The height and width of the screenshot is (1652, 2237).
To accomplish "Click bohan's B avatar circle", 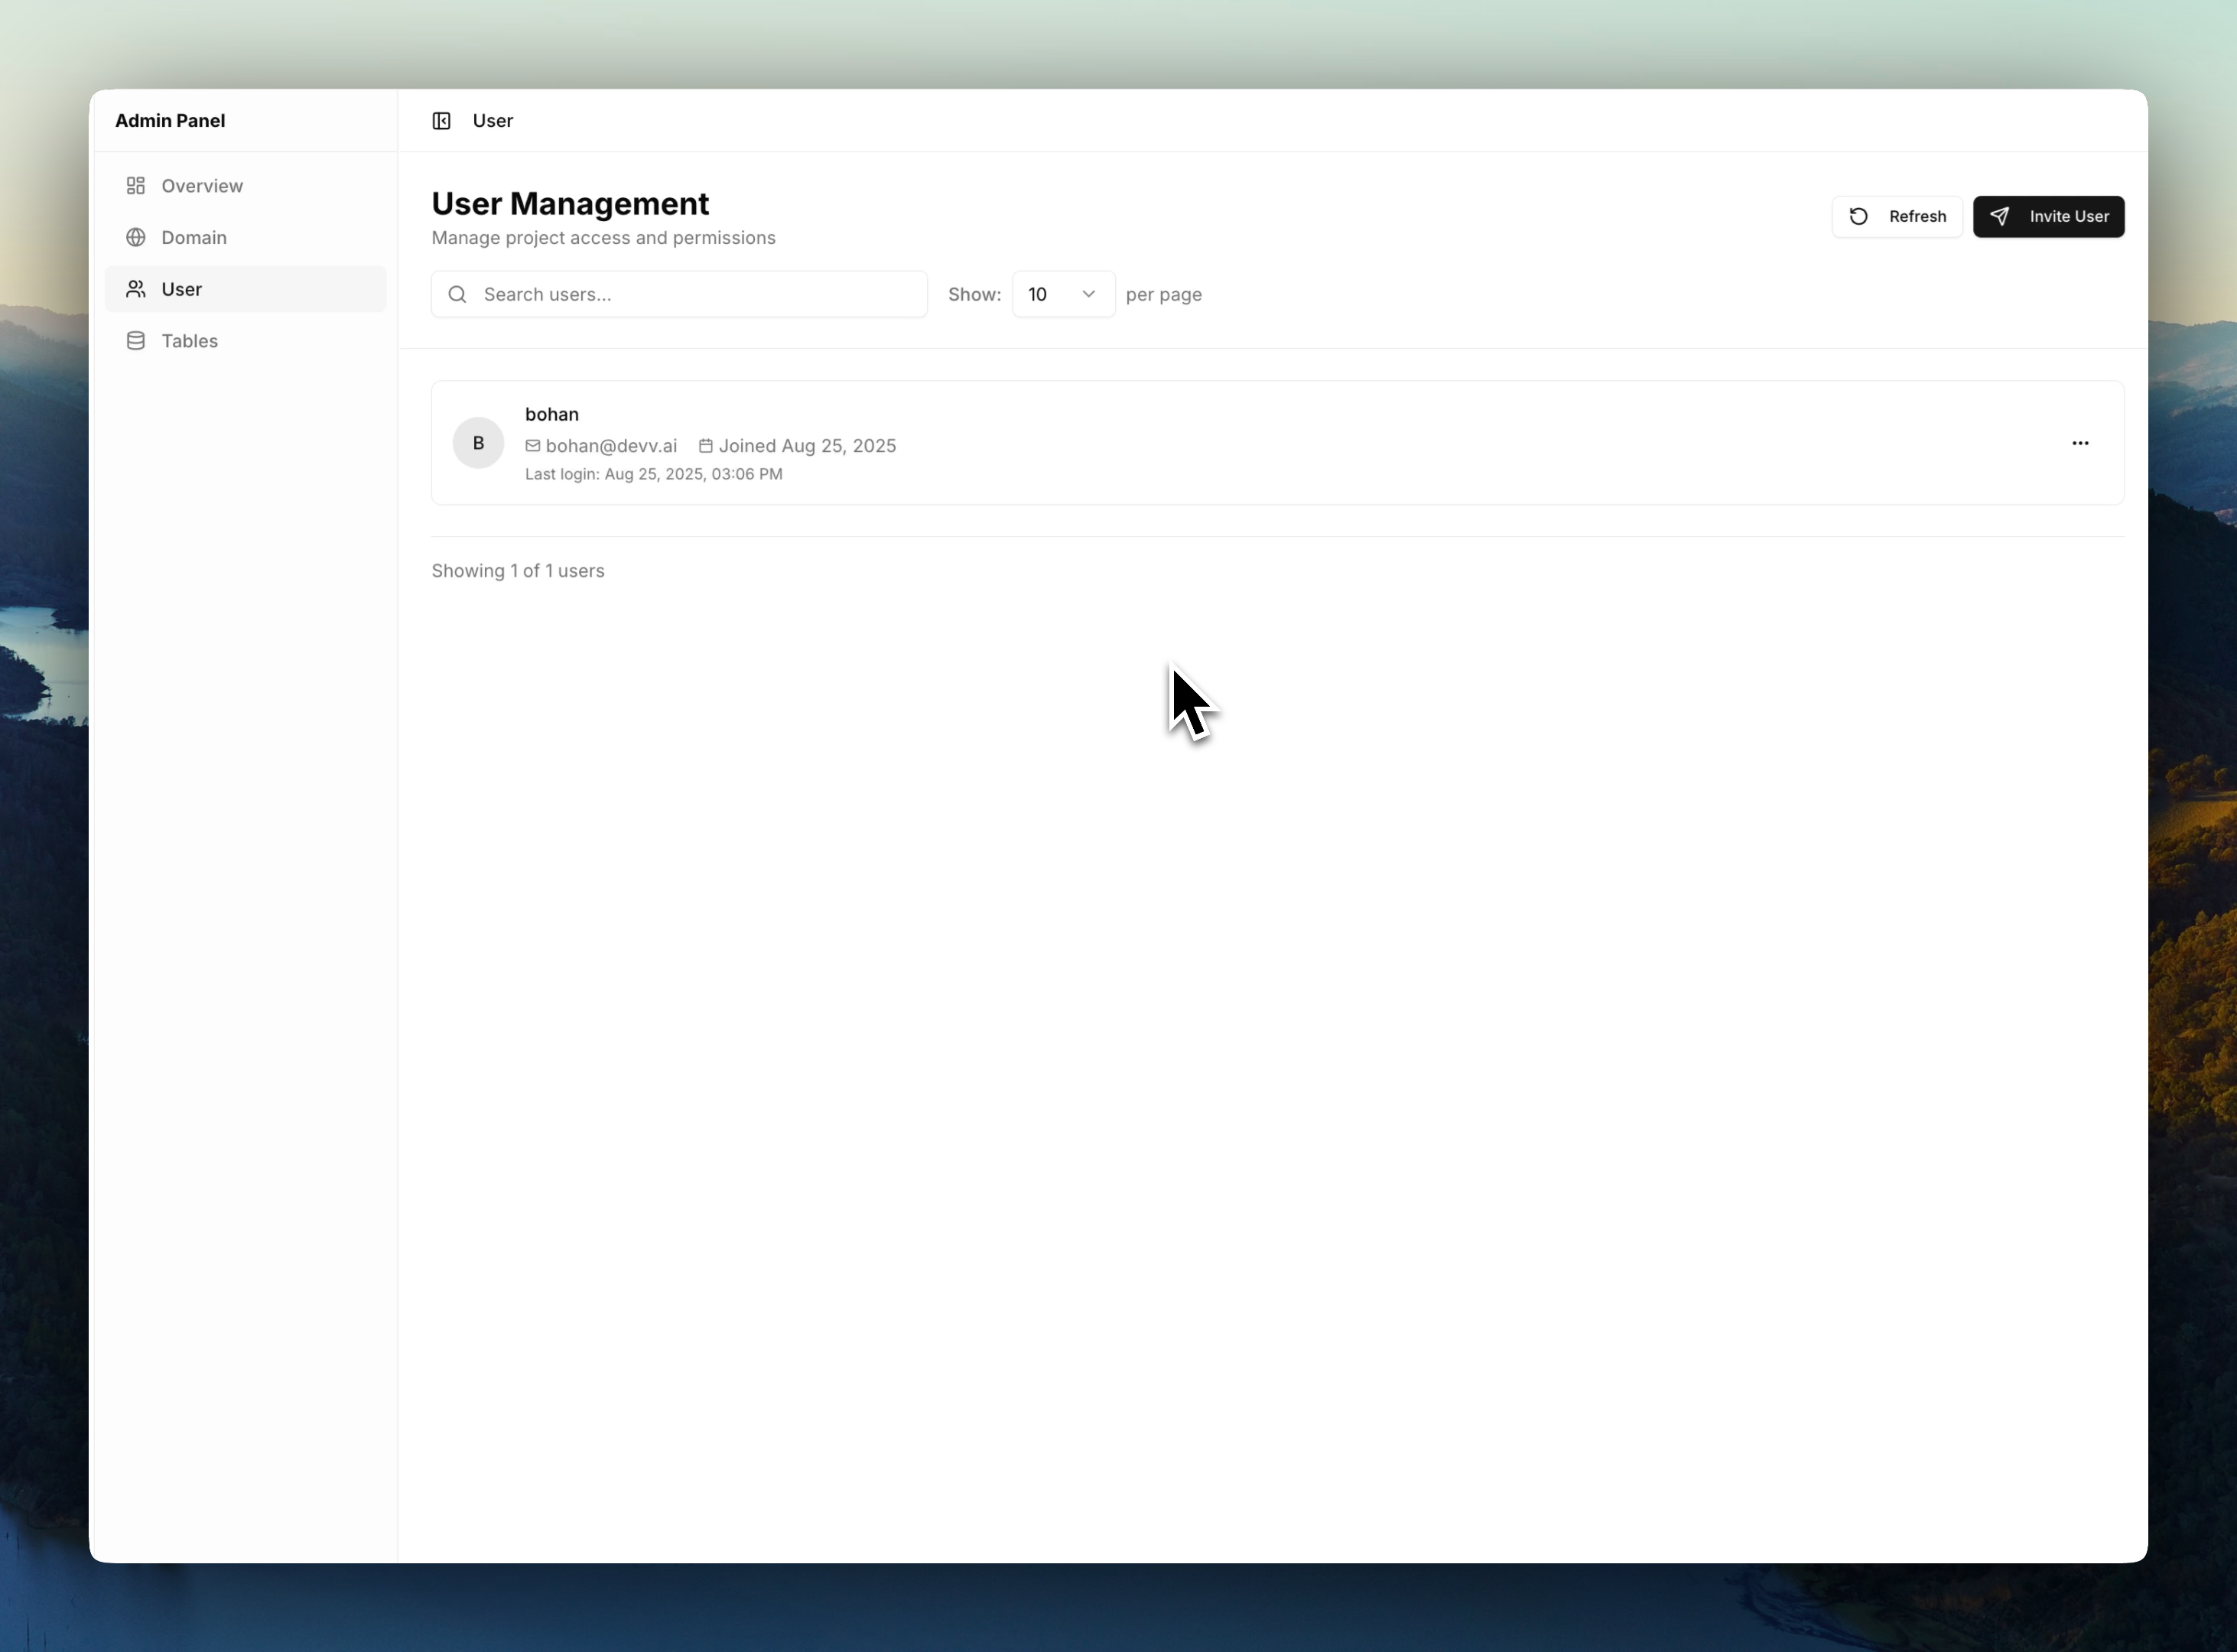I will tap(478, 443).
